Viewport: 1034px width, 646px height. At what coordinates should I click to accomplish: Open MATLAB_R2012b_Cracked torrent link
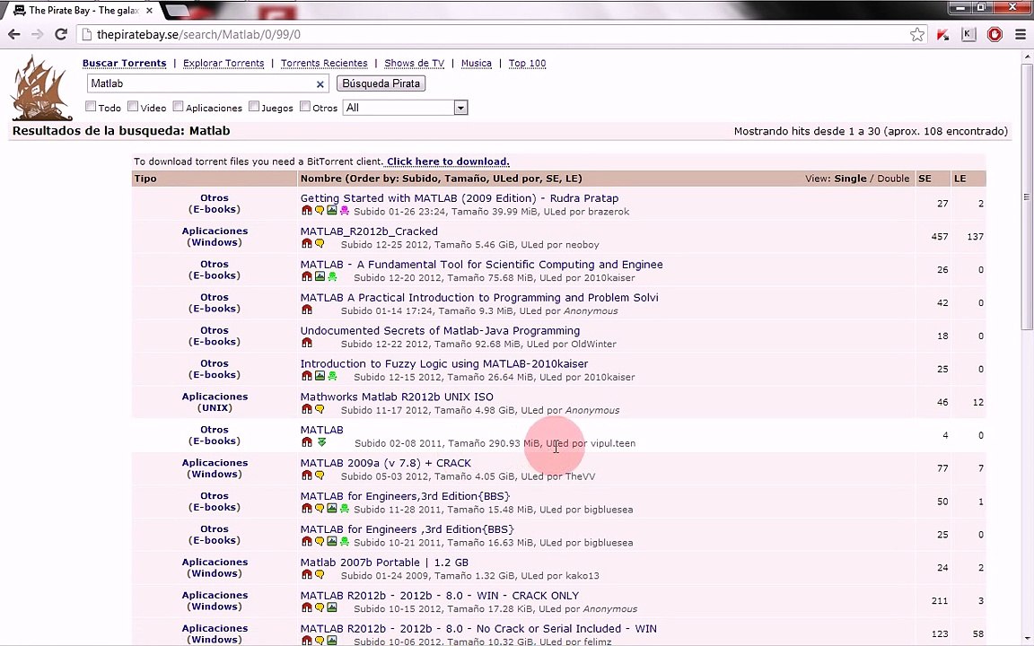[x=369, y=231]
